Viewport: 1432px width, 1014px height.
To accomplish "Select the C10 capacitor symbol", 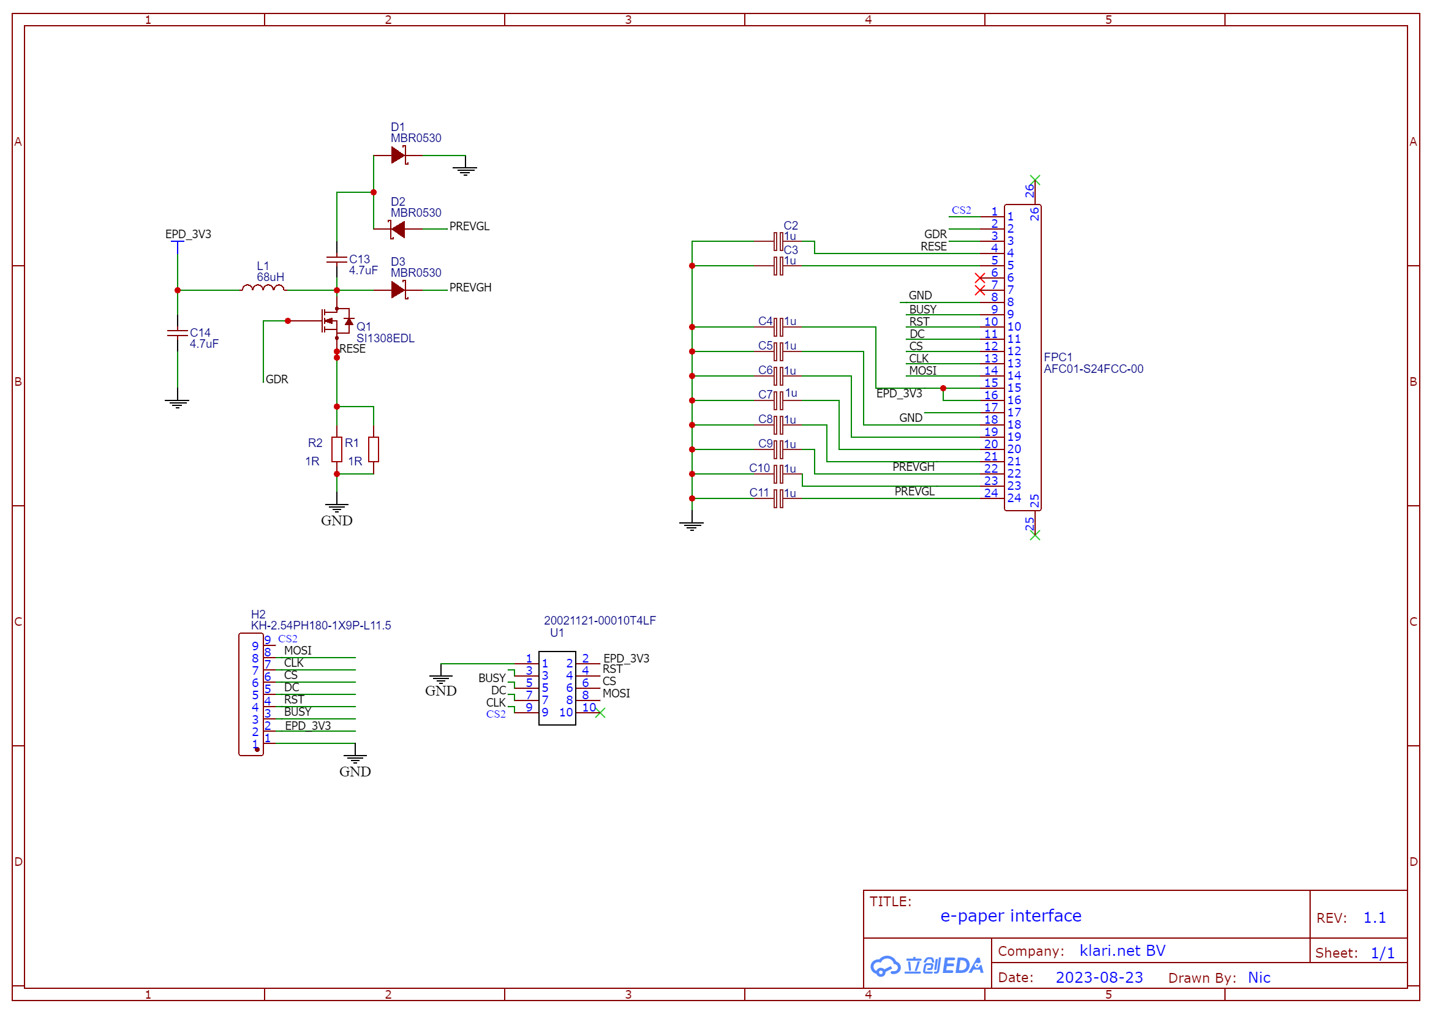I will (778, 475).
